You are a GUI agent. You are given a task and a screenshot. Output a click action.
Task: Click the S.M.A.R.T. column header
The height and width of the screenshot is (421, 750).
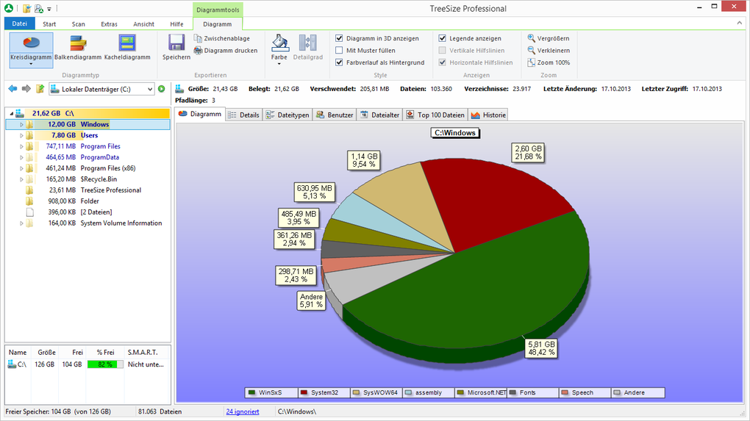tap(143, 352)
